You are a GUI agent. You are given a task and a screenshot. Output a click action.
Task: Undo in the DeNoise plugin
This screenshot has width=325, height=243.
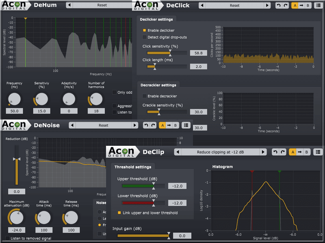(x=146, y=125)
